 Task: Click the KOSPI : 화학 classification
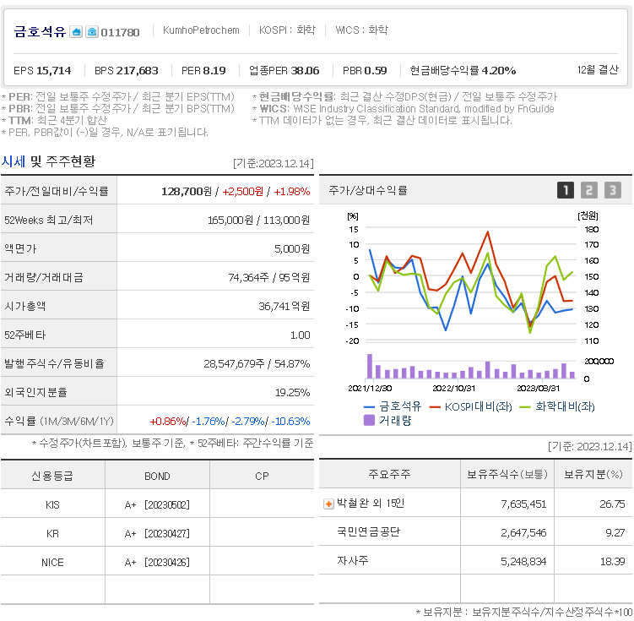287,30
